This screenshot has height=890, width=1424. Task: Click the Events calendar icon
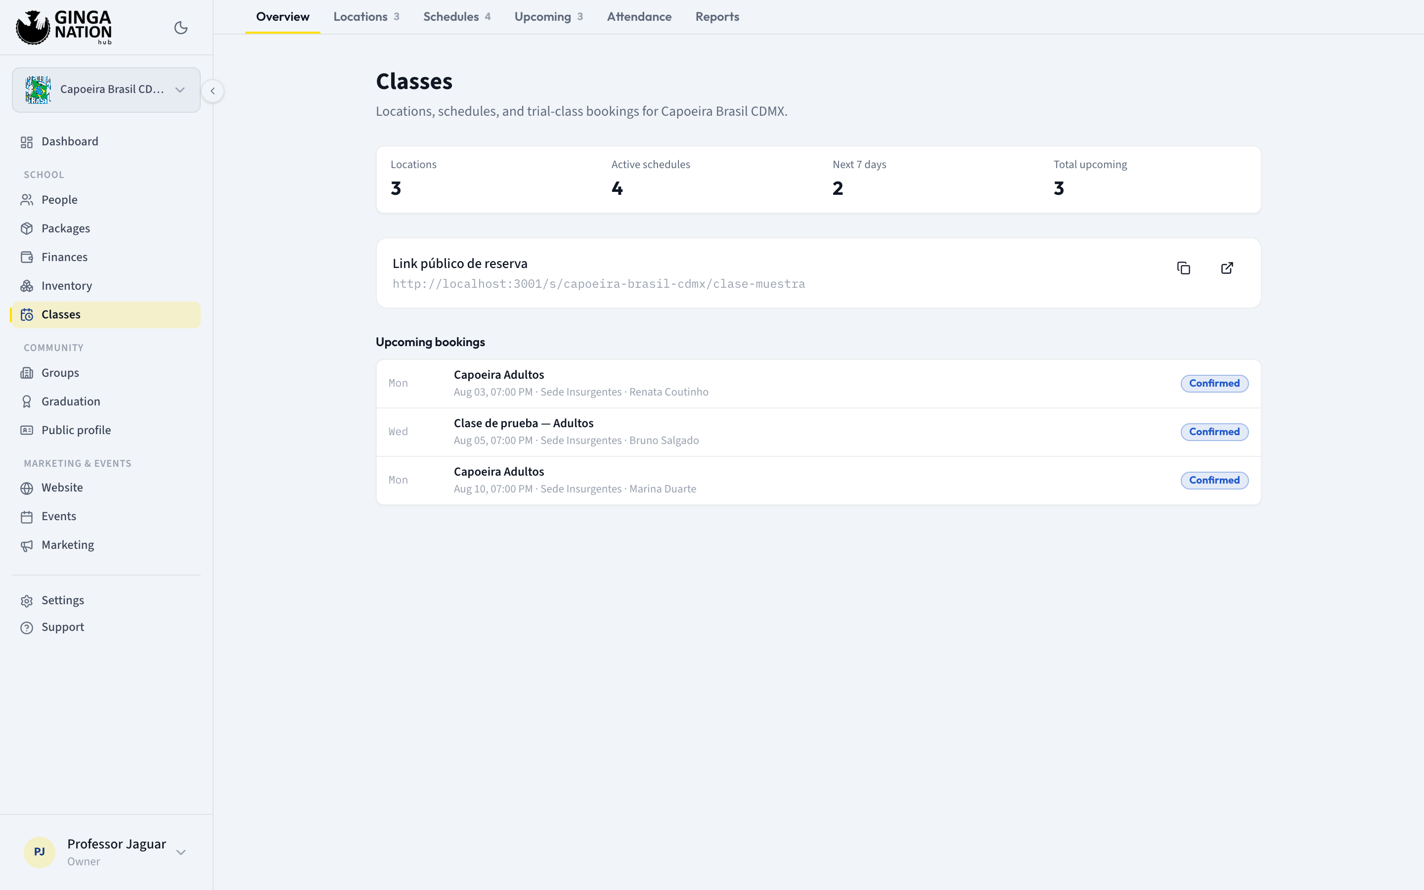27,517
